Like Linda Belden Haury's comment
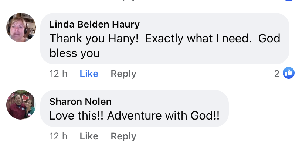This screenshot has width=302, height=142. point(89,74)
